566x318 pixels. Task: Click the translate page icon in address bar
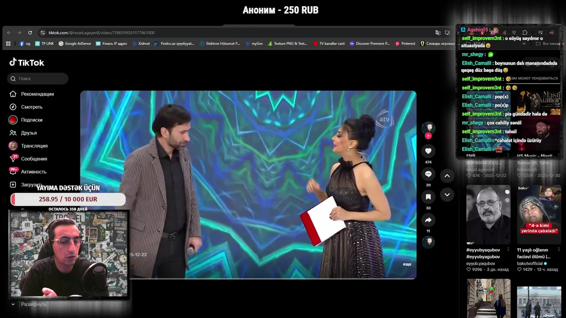tap(438, 33)
